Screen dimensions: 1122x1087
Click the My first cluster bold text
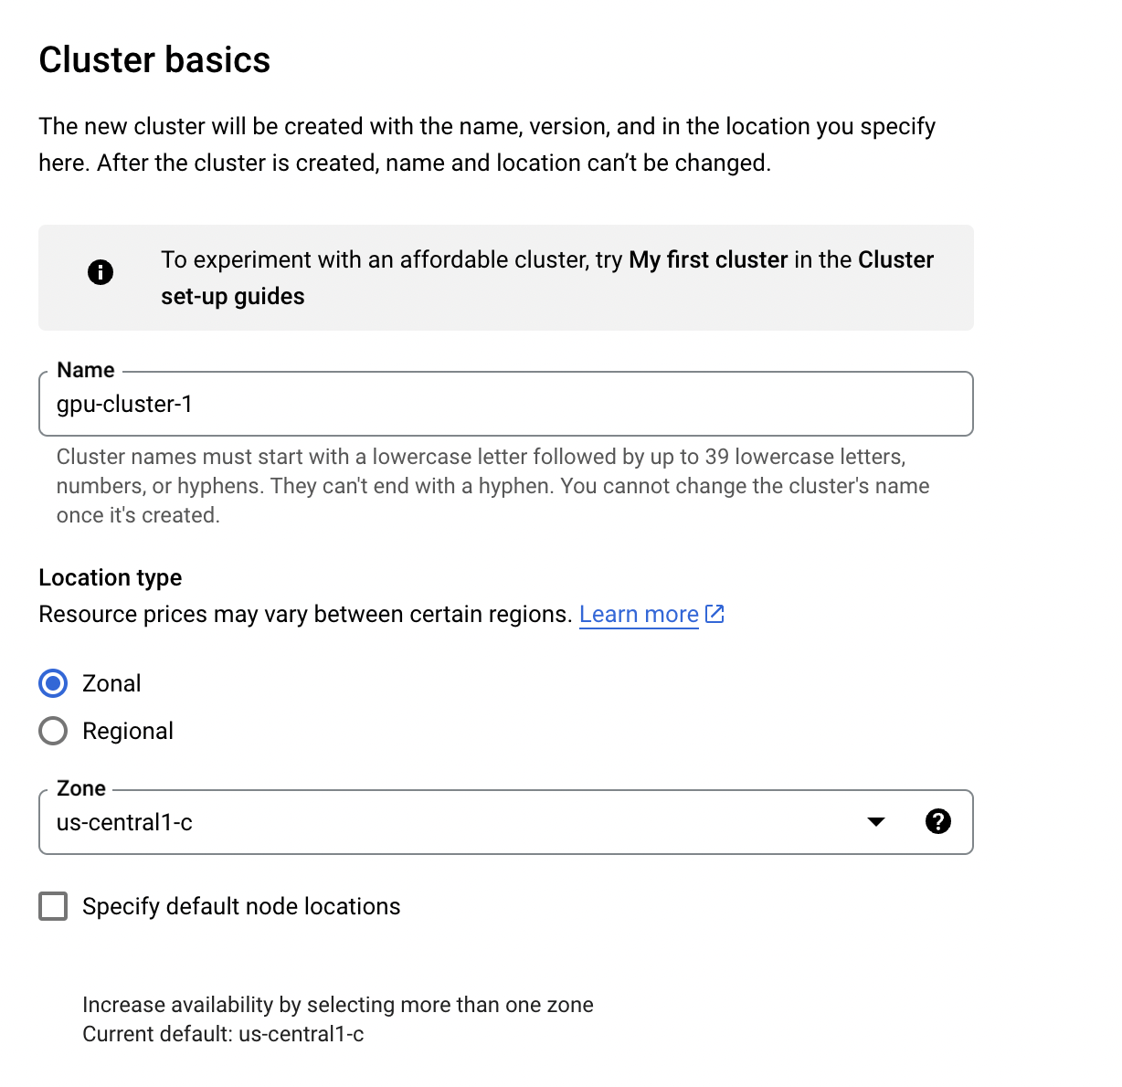pyautogui.click(x=708, y=259)
